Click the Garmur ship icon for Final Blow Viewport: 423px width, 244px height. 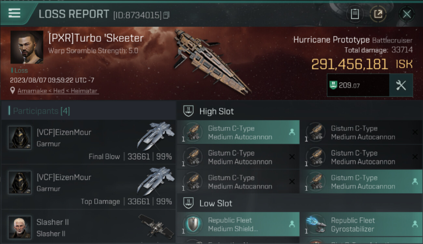[x=156, y=135]
